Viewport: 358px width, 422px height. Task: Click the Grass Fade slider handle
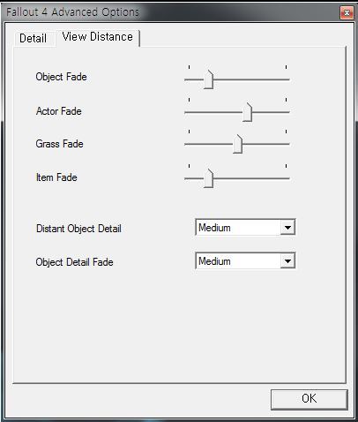(237, 144)
